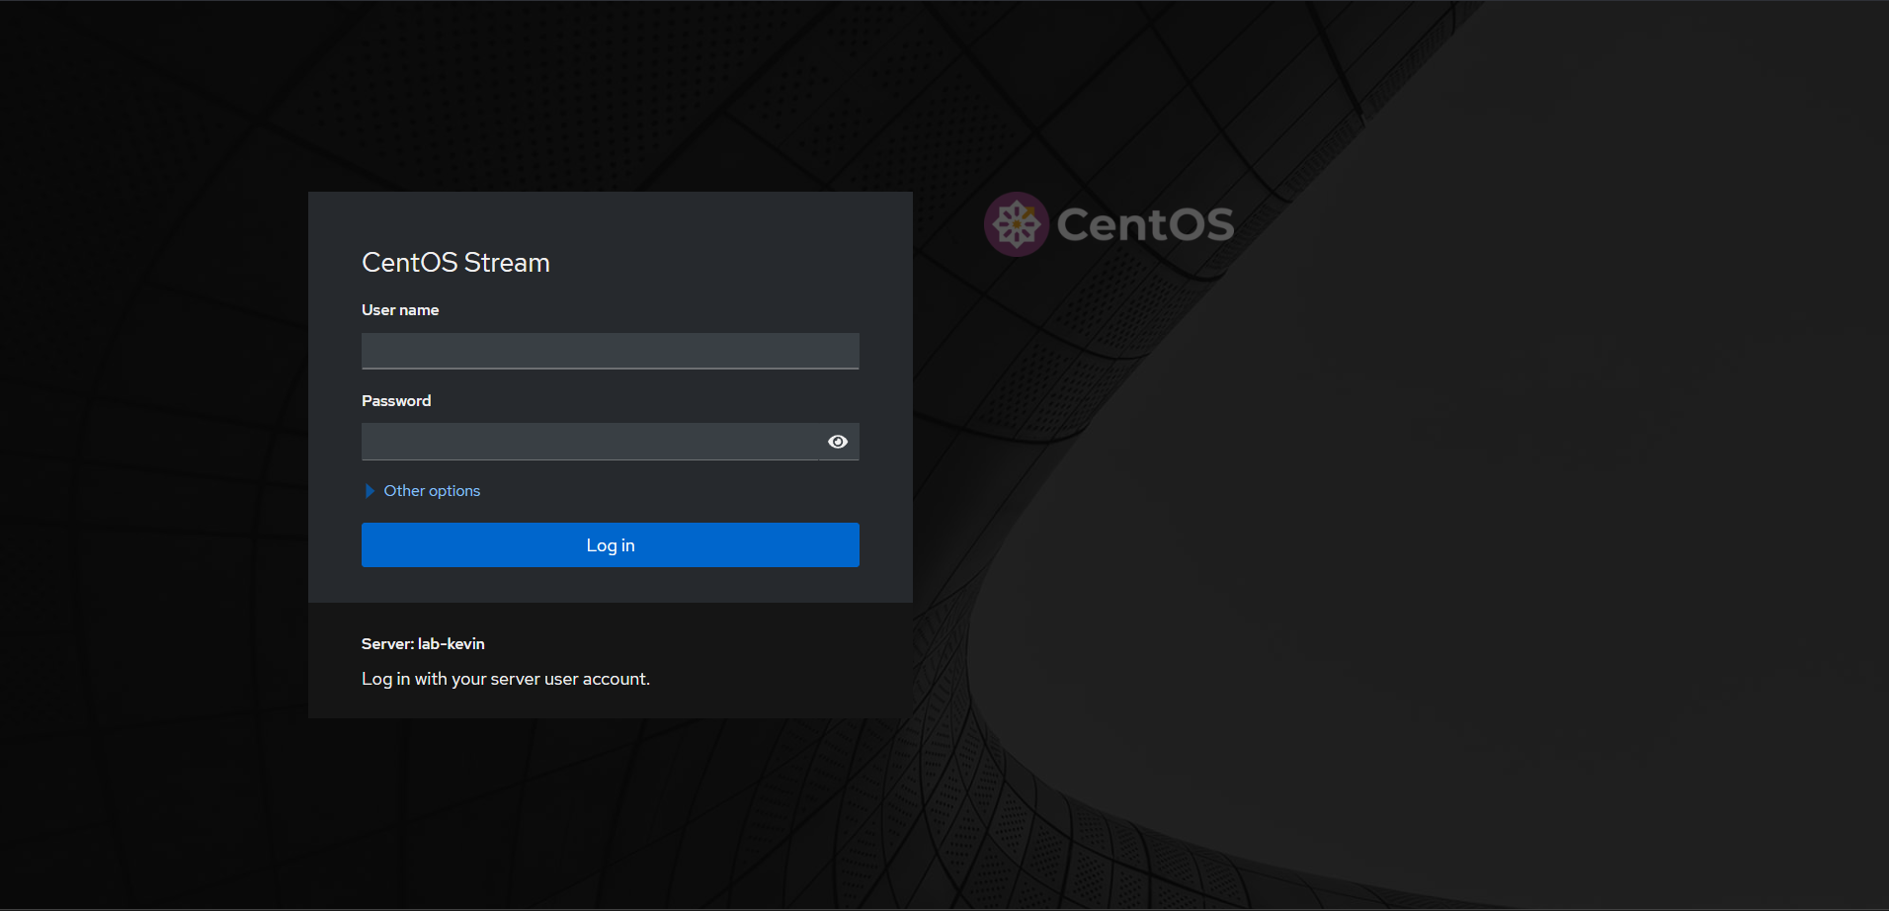Show password using the eye icon
Viewport: 1889px width, 911px height.
[838, 442]
